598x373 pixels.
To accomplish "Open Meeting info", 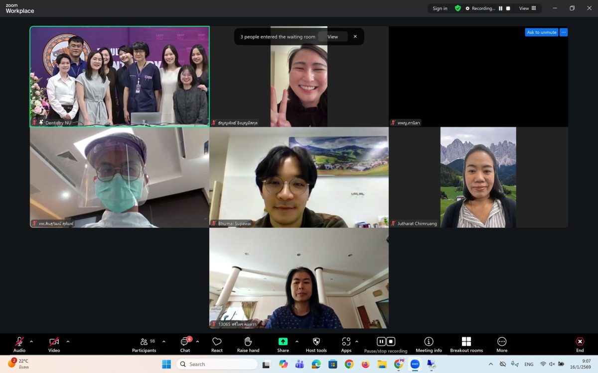I will click(x=429, y=342).
